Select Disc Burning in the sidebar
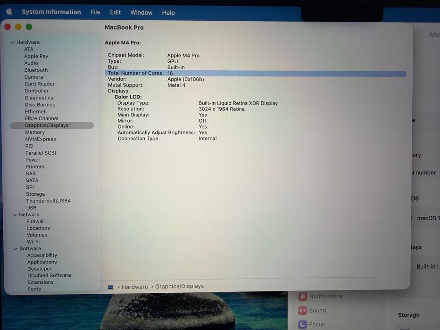This screenshot has width=440, height=330. point(40,105)
